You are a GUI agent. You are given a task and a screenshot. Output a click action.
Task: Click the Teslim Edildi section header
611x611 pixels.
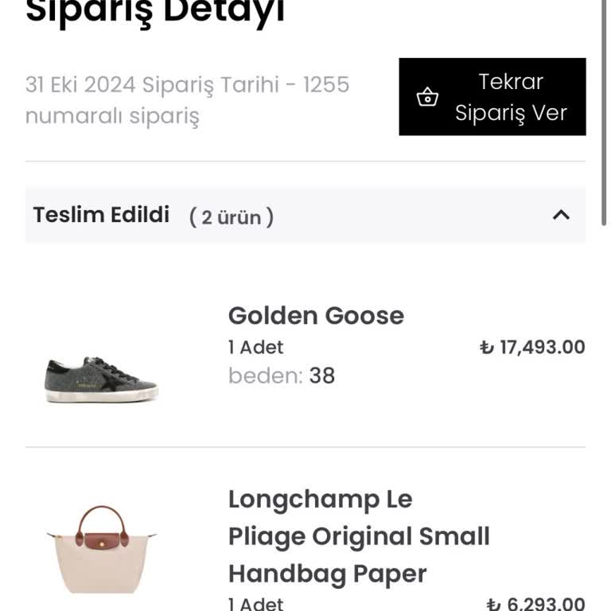pos(102,215)
